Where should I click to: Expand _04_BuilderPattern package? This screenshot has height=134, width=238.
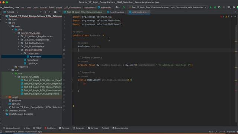click(19, 43)
